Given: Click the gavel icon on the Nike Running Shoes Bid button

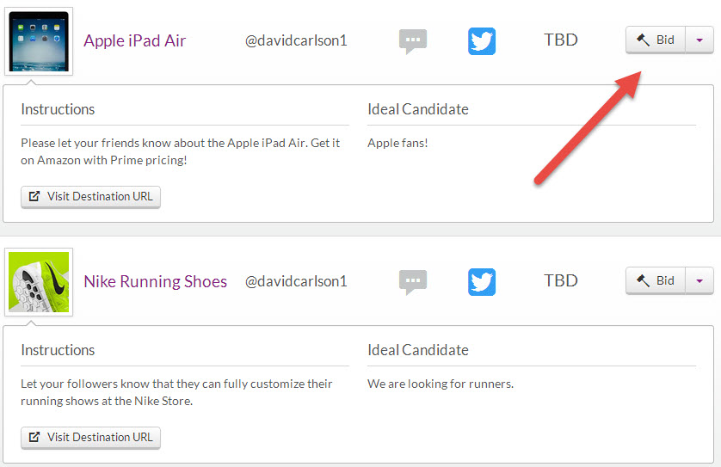Looking at the screenshot, I should (643, 281).
